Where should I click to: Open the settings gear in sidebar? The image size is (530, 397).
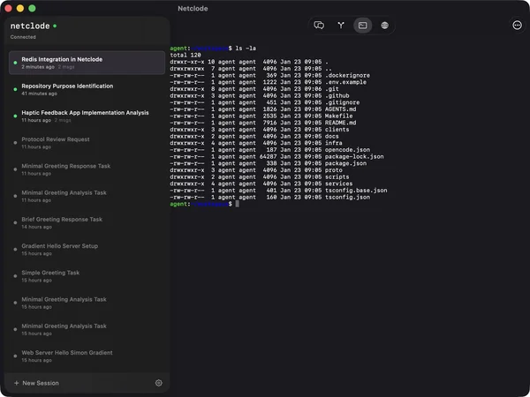coord(159,383)
